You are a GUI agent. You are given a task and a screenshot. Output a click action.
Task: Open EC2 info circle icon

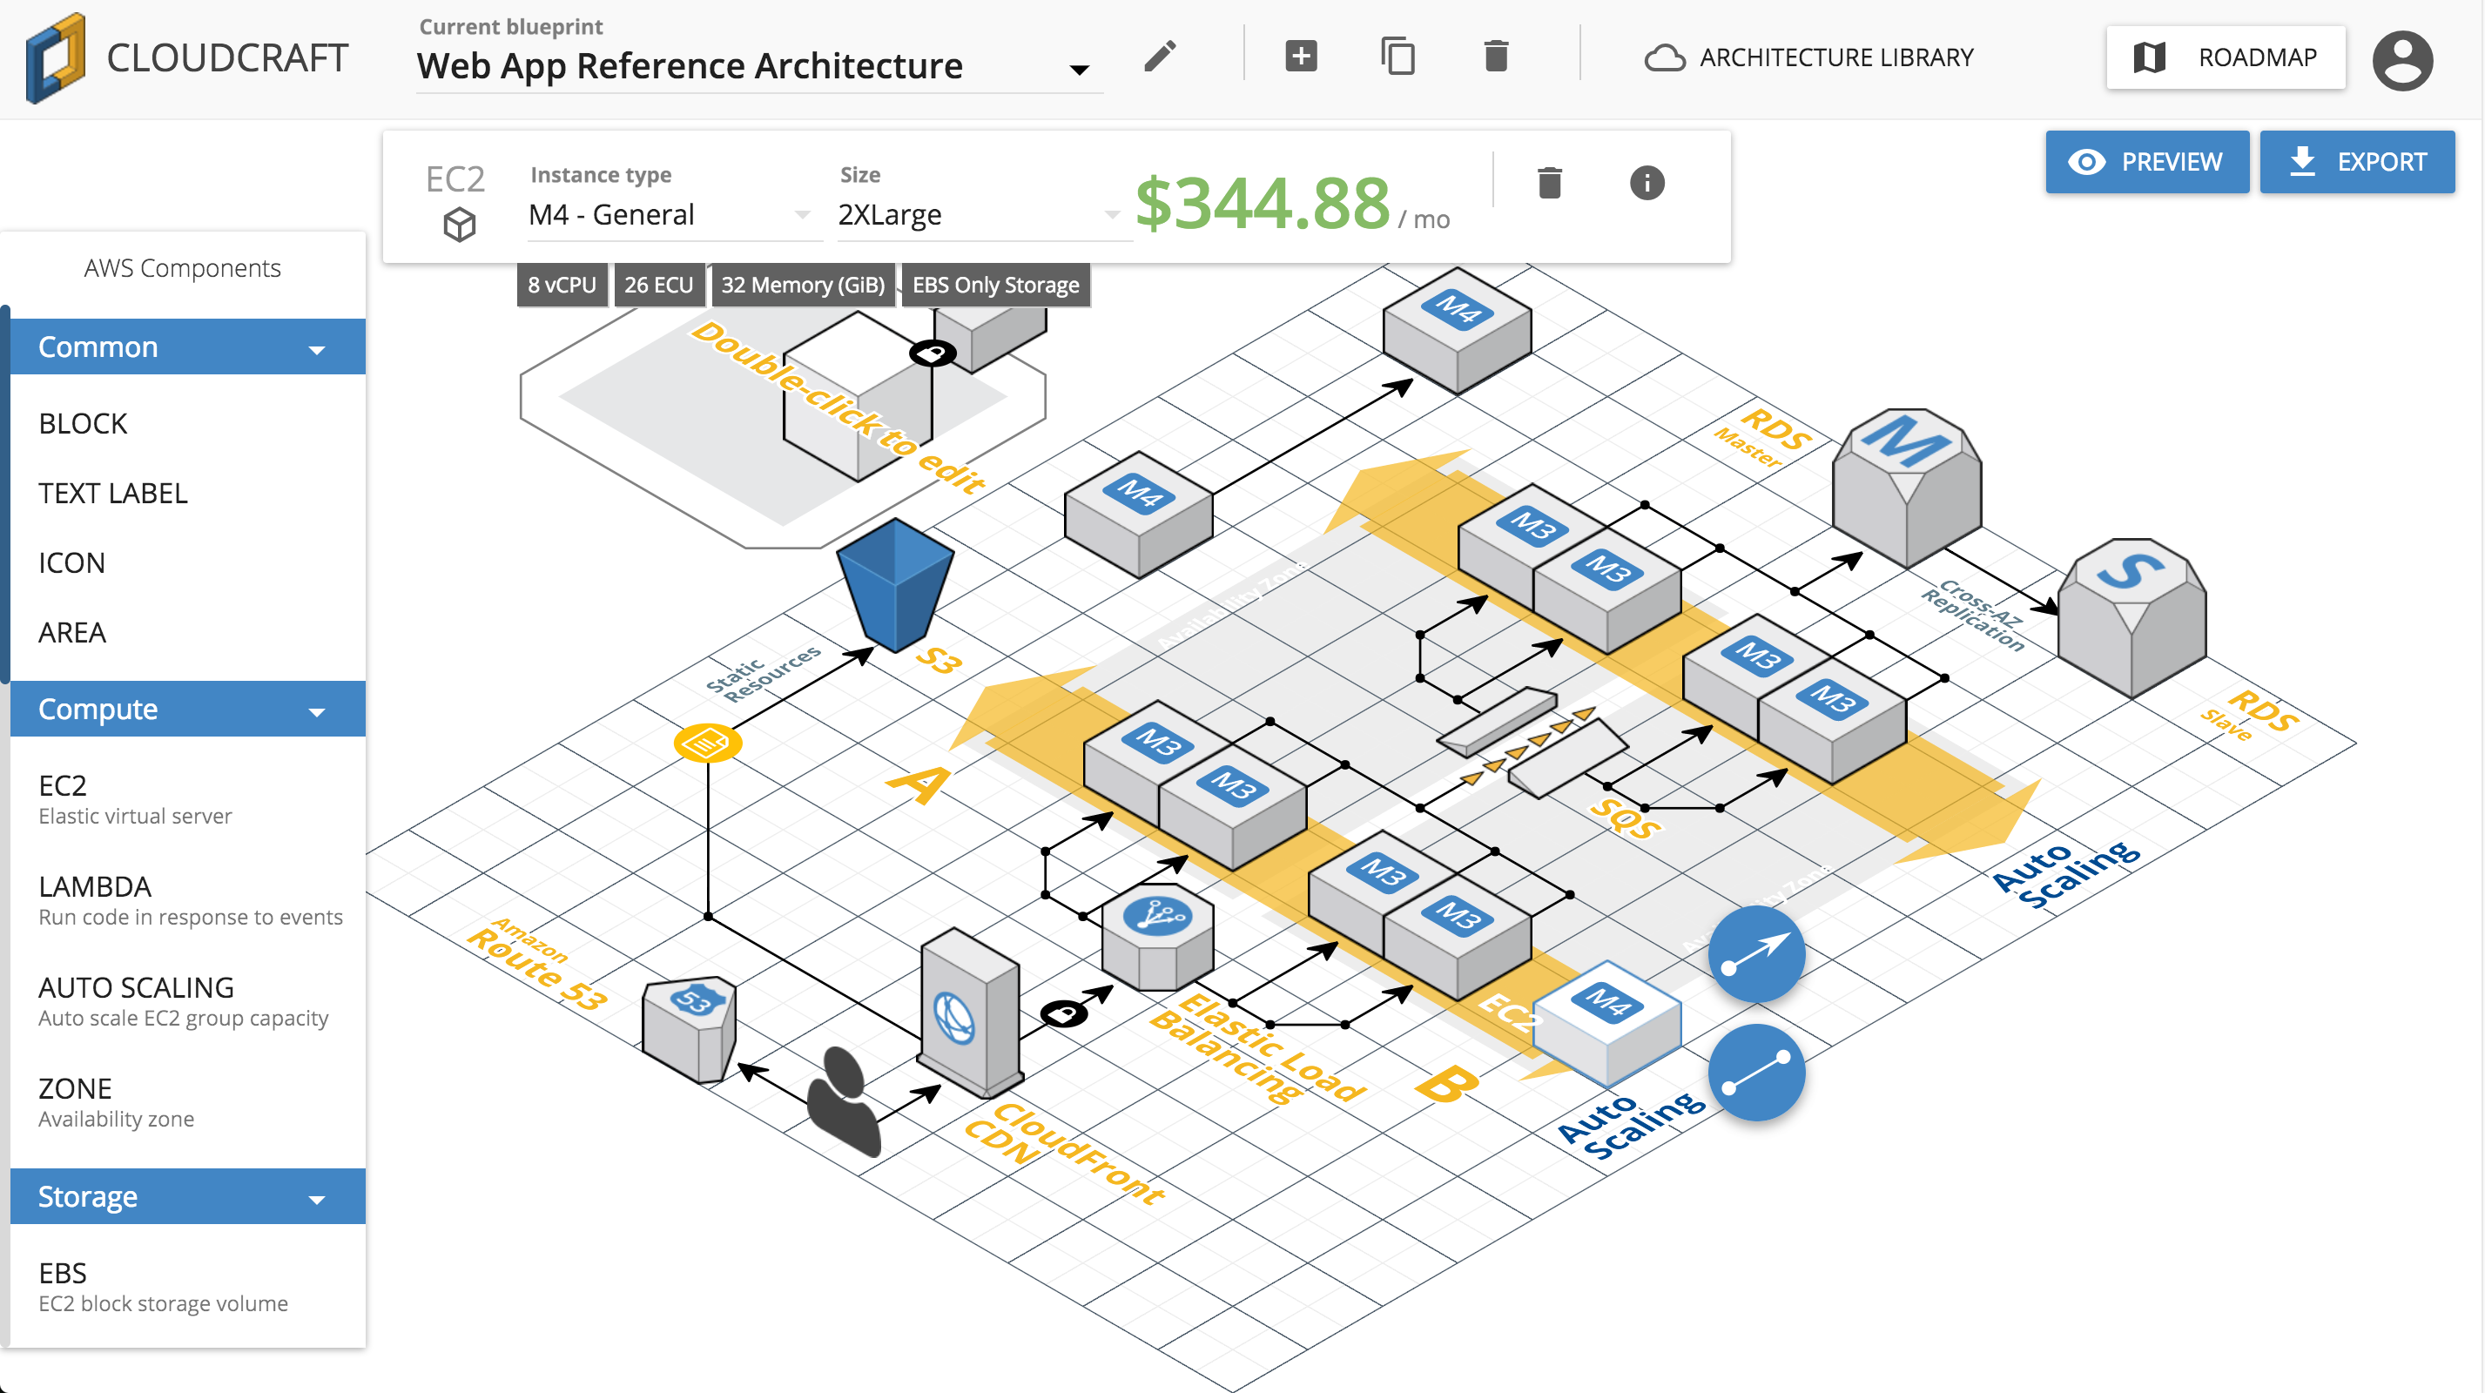pyautogui.click(x=1647, y=182)
